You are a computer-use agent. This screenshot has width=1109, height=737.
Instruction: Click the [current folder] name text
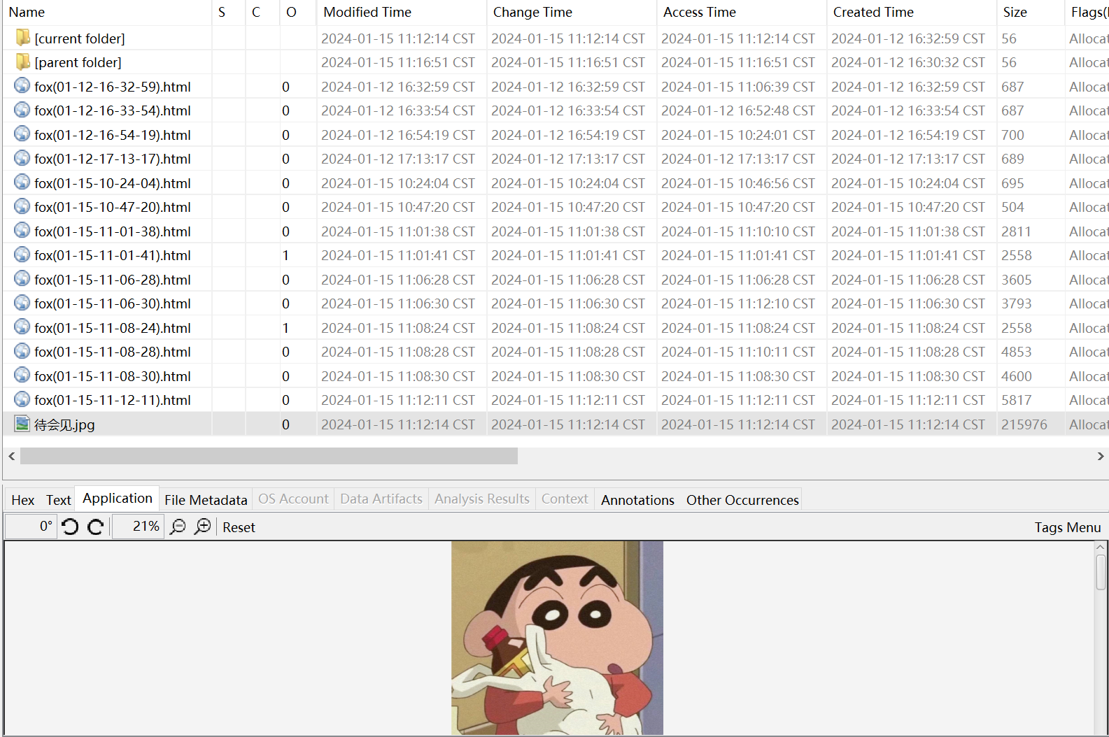[x=80, y=38]
